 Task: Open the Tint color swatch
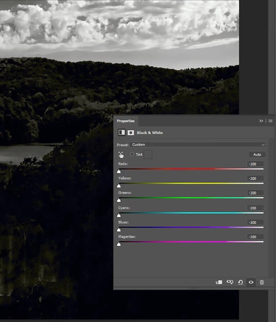pyautogui.click(x=148, y=154)
